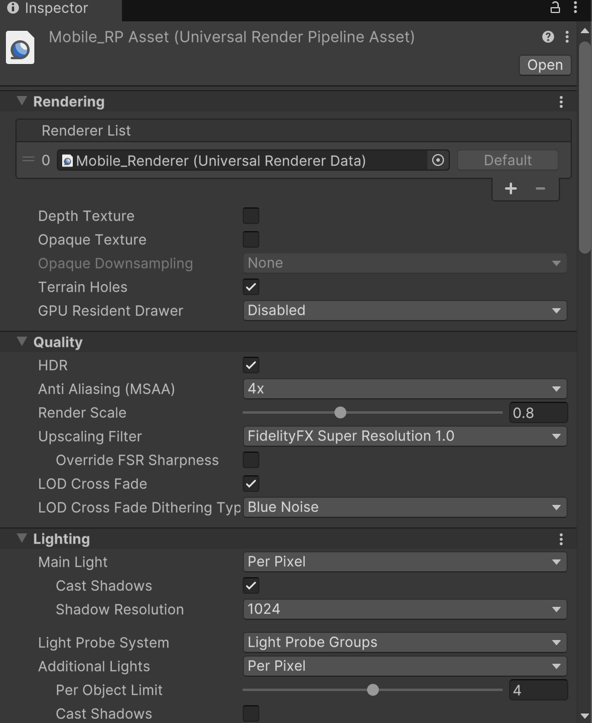Image resolution: width=592 pixels, height=723 pixels.
Task: Disable the HDR checkbox
Action: click(x=251, y=365)
